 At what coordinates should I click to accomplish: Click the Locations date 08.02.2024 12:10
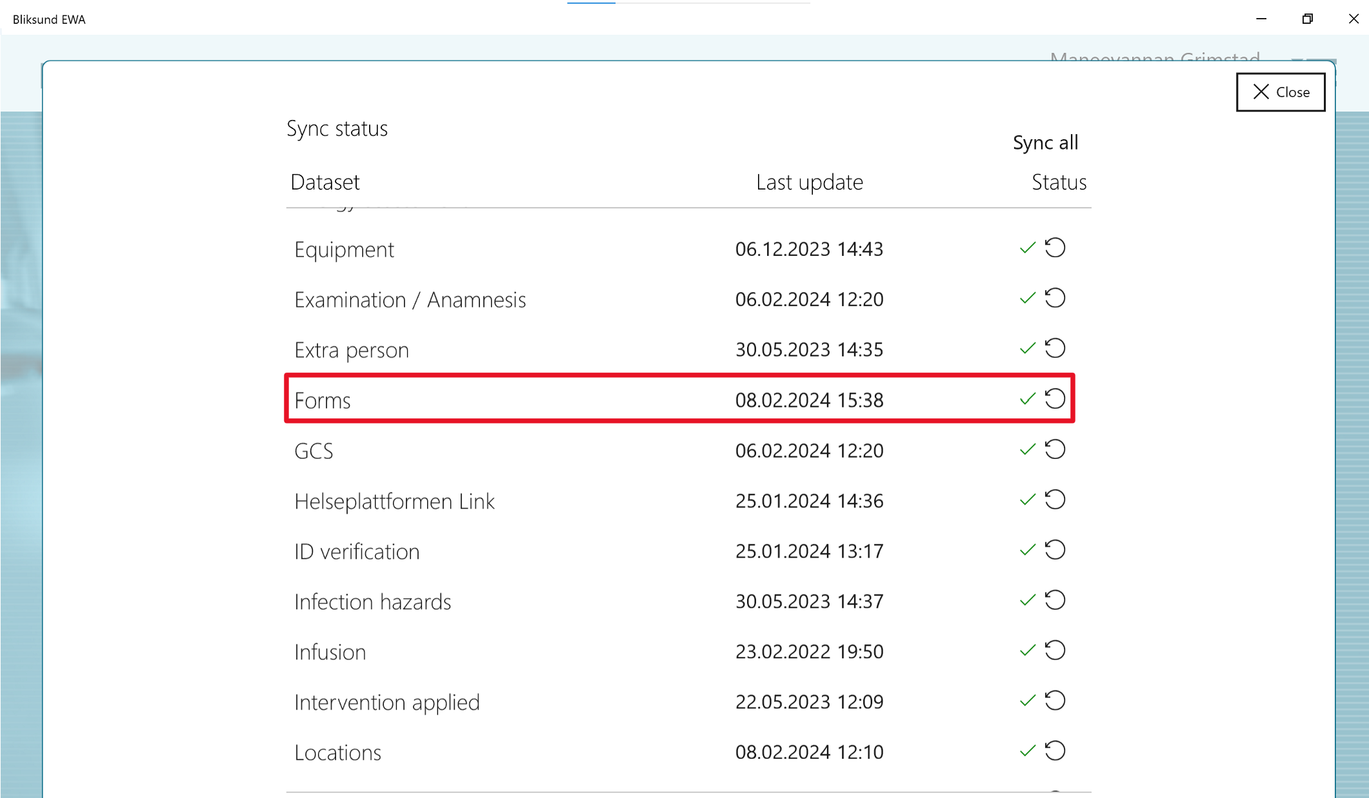pyautogui.click(x=809, y=752)
